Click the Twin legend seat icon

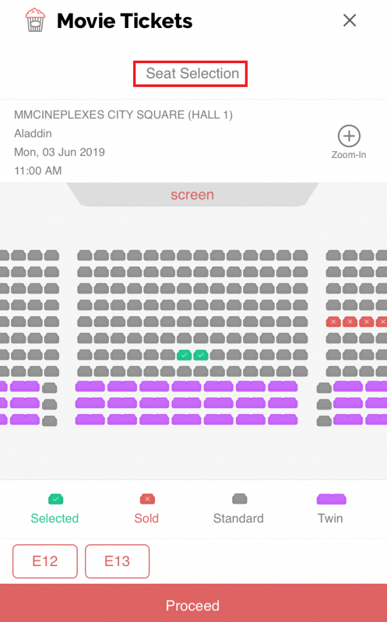[x=331, y=499]
